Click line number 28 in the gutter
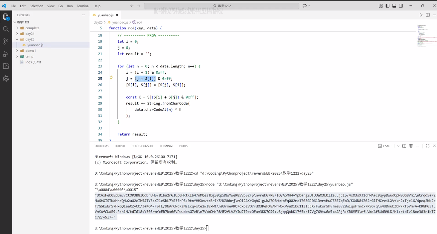 pos(100,97)
